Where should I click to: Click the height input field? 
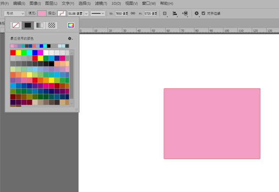pos(150,14)
